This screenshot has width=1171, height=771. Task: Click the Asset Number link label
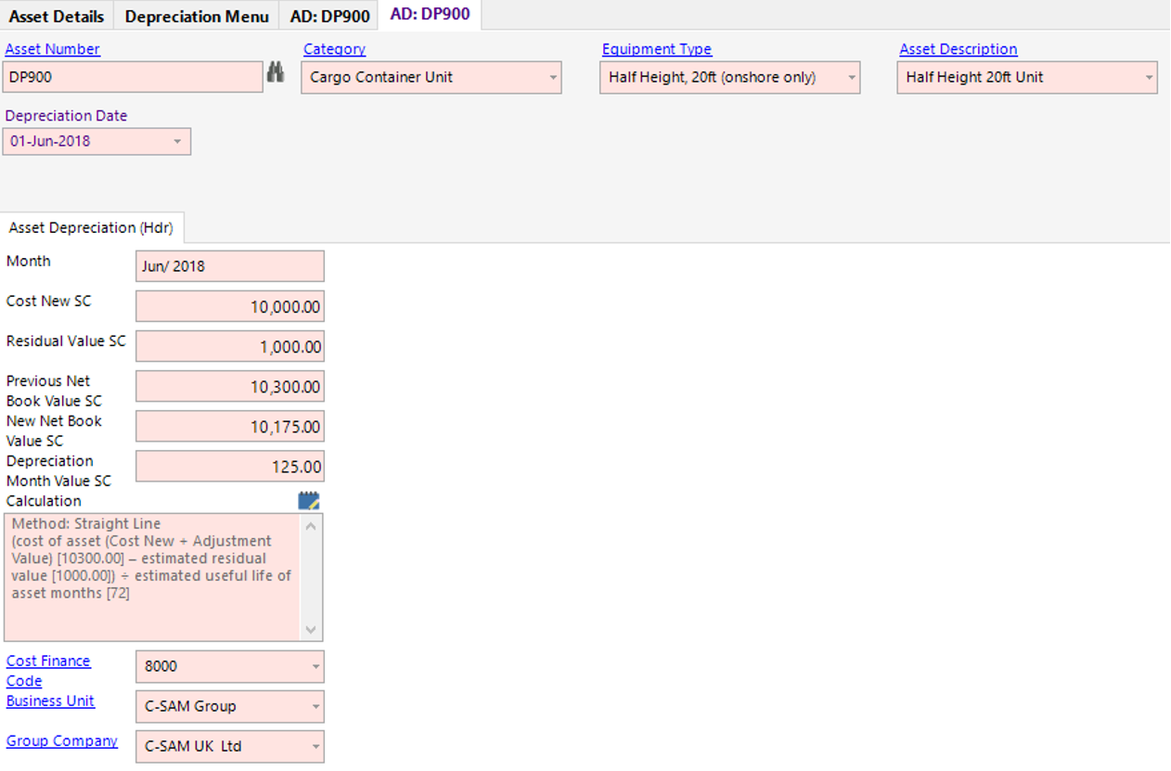pyautogui.click(x=52, y=49)
